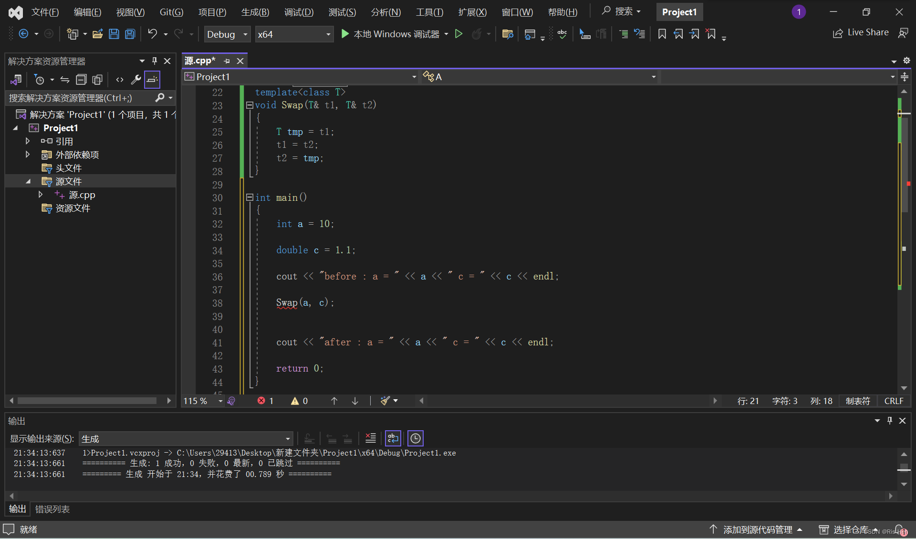Click the CRLF line ending indicator
The height and width of the screenshot is (539, 916).
click(894, 401)
